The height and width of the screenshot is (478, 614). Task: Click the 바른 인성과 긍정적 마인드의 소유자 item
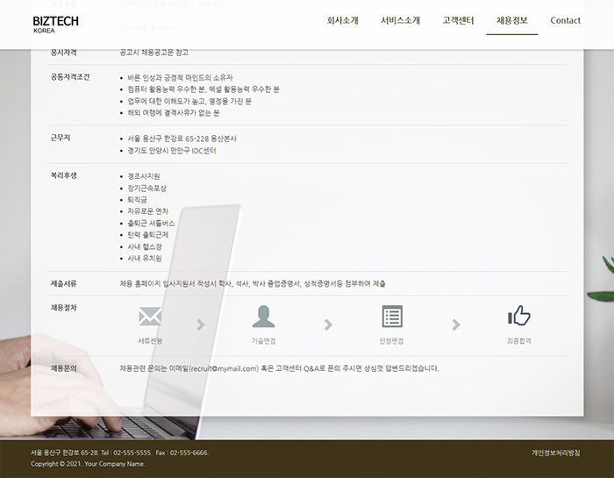180,77
